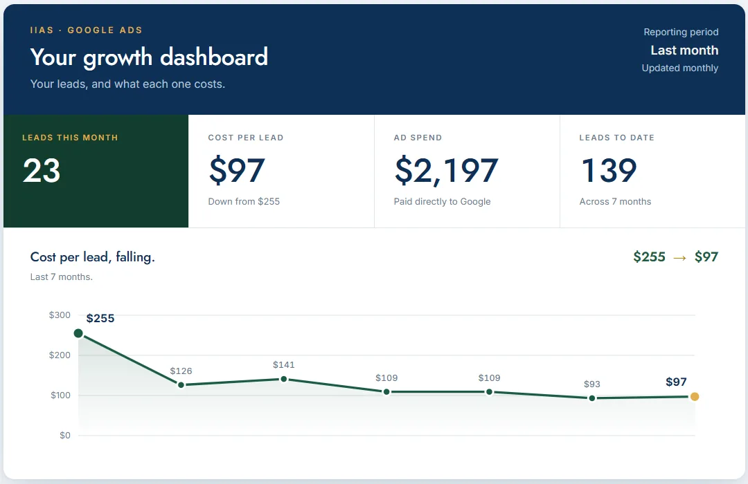Click the $200 y-axis label
The image size is (748, 484).
coord(60,355)
